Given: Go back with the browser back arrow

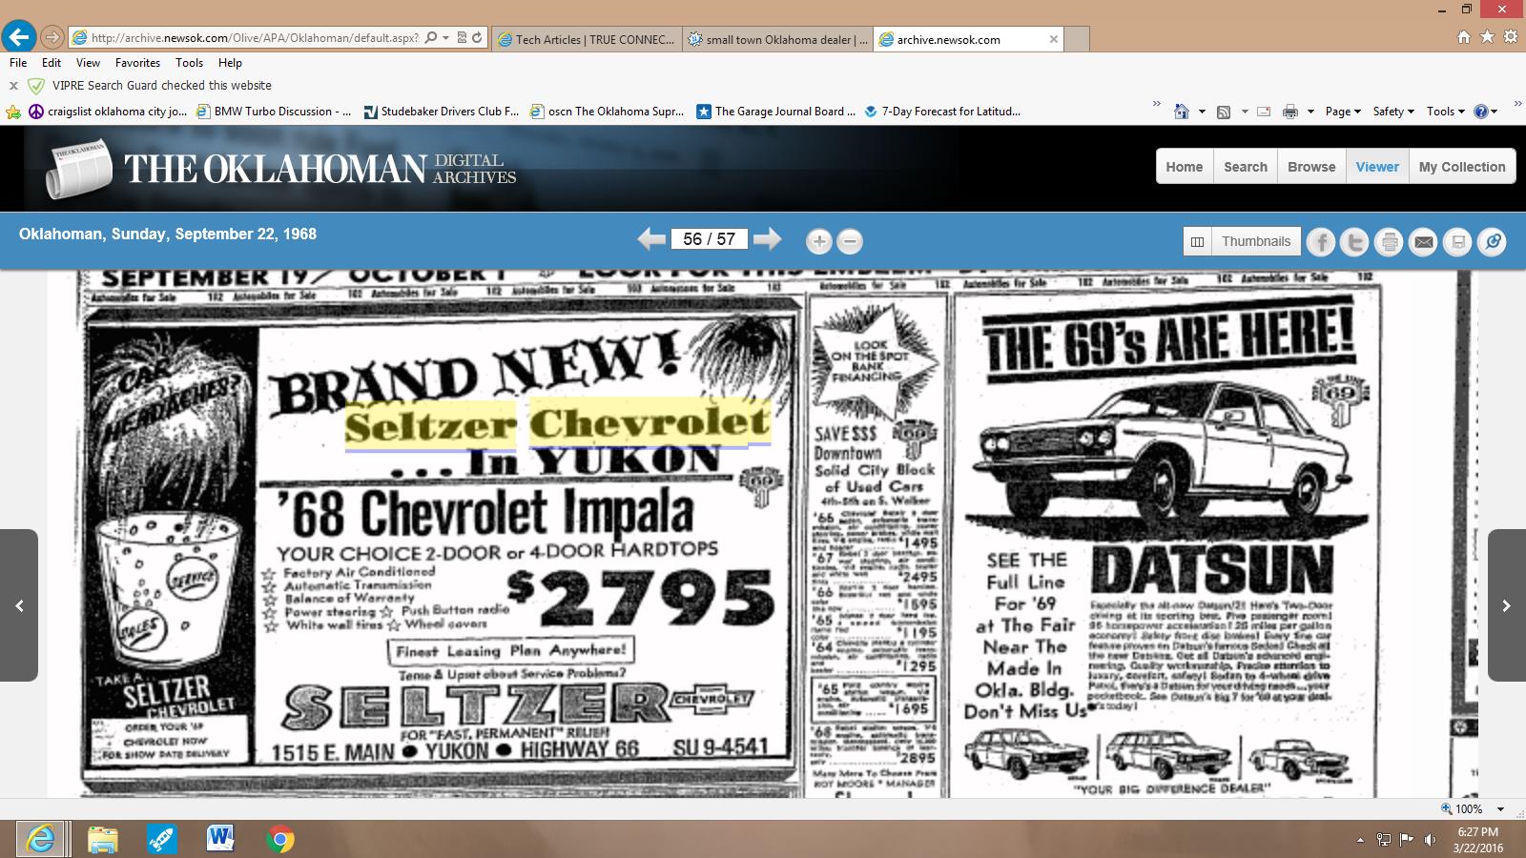Looking at the screenshot, I should point(18,37).
